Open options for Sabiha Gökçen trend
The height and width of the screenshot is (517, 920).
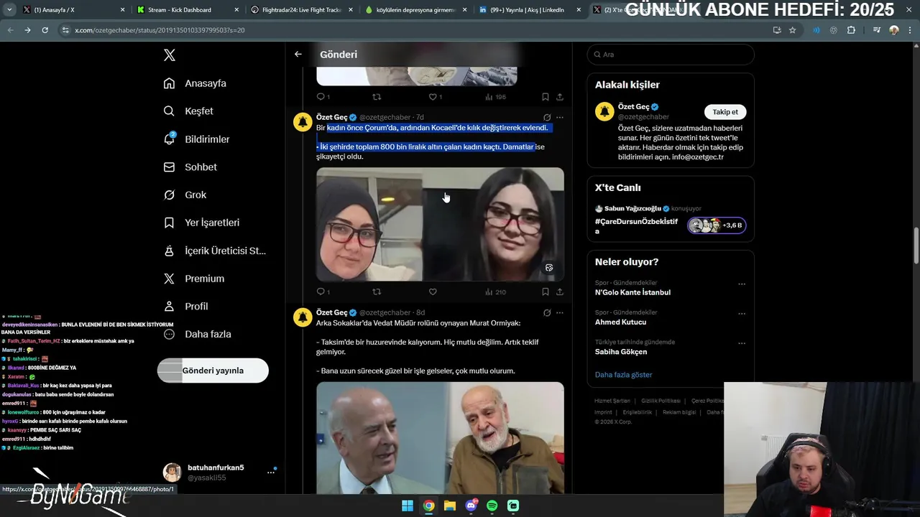click(742, 343)
